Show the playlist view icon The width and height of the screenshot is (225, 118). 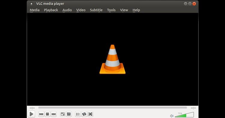(78, 114)
